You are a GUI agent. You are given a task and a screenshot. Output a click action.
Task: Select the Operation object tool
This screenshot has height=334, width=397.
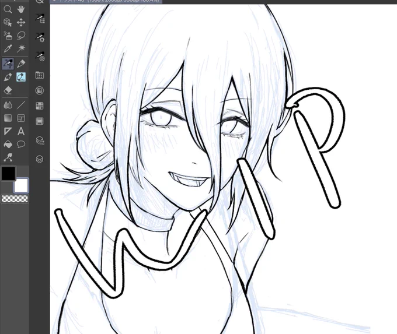click(8, 22)
